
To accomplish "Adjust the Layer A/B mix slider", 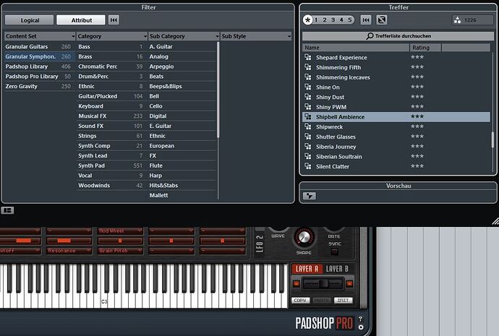I will (x=323, y=283).
